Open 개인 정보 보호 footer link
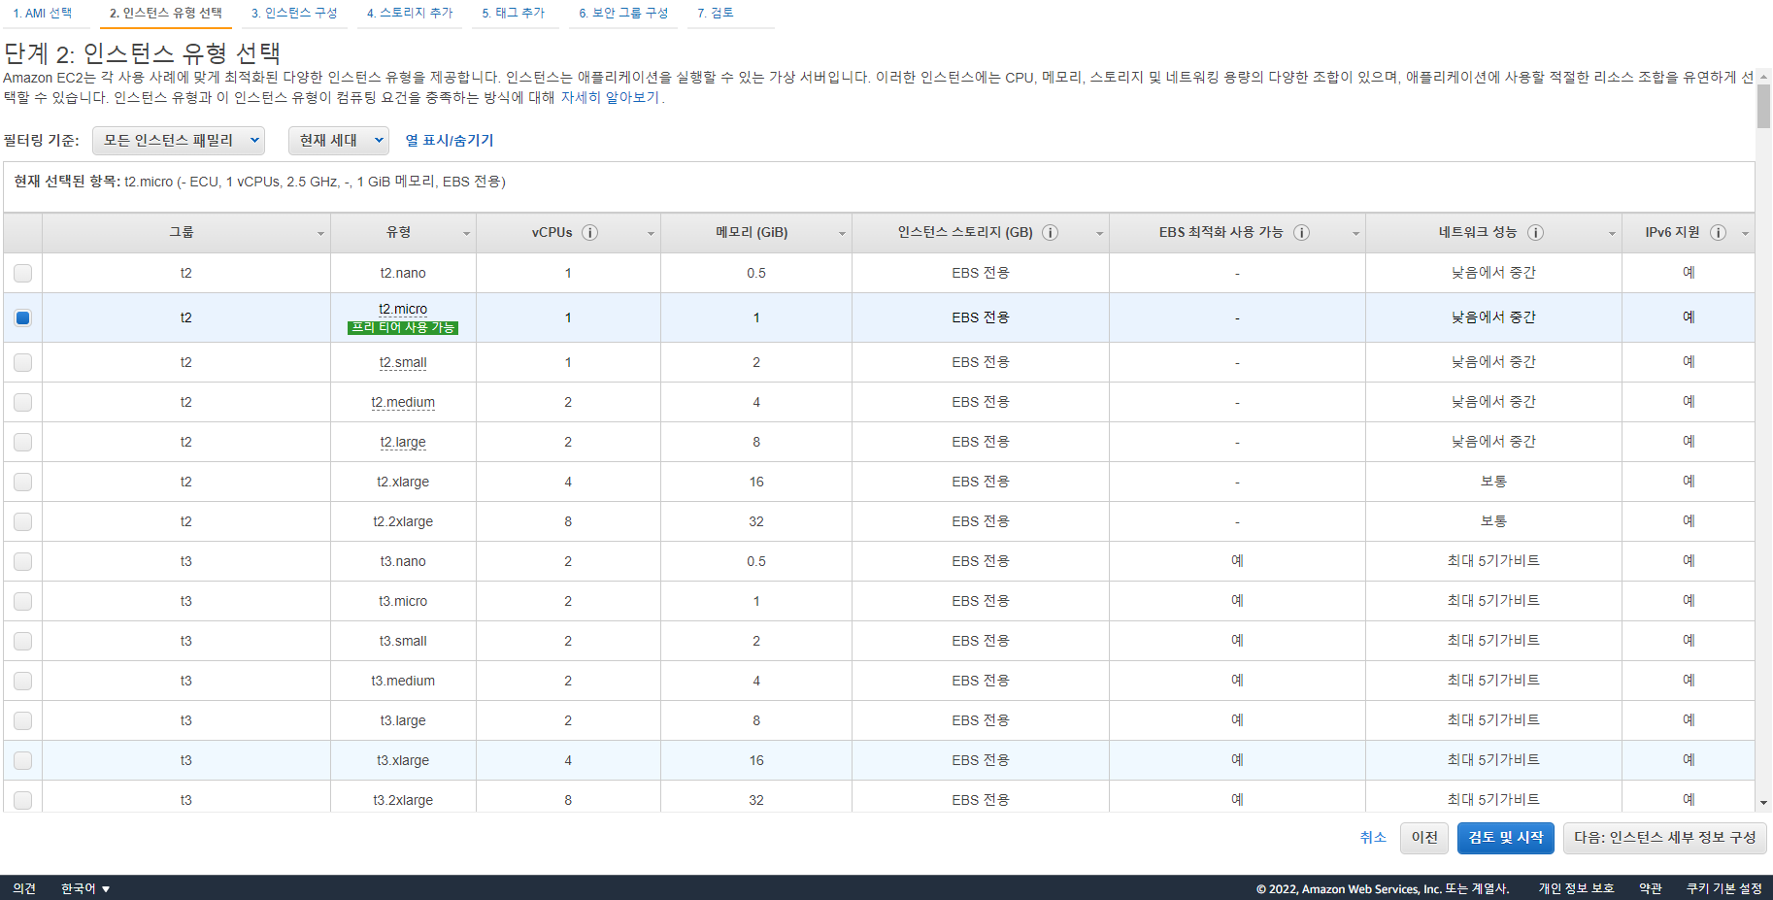The height and width of the screenshot is (900, 1773). [x=1576, y=889]
